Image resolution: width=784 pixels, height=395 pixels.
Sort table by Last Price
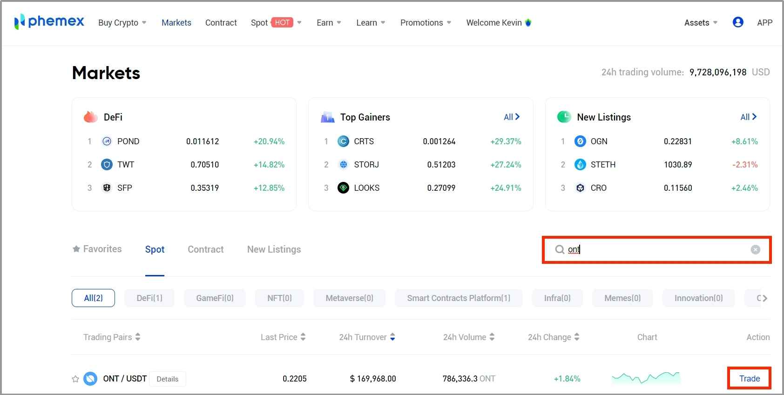click(283, 337)
